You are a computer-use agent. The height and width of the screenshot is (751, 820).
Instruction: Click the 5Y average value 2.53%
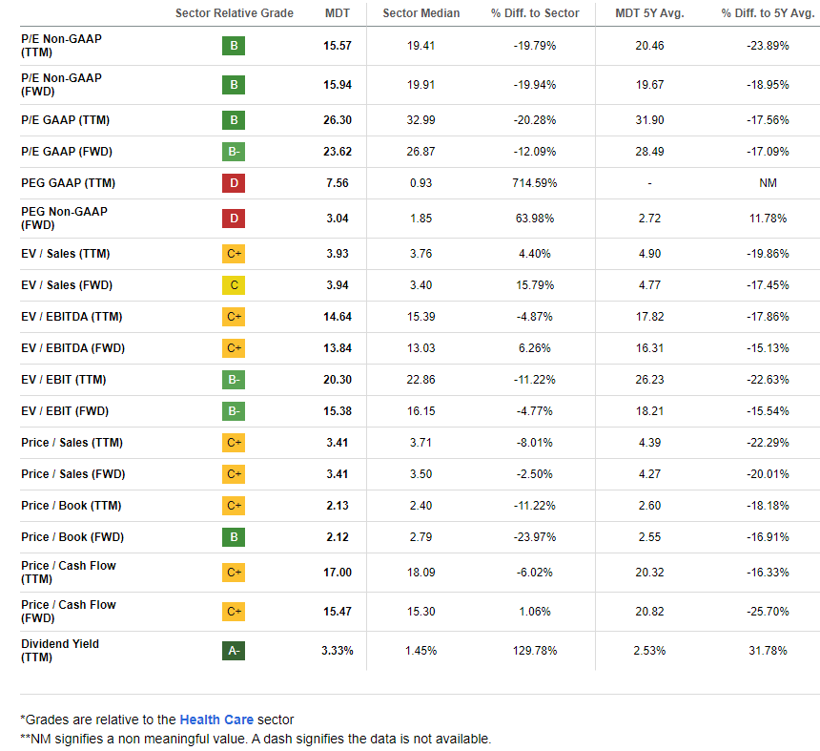[649, 651]
